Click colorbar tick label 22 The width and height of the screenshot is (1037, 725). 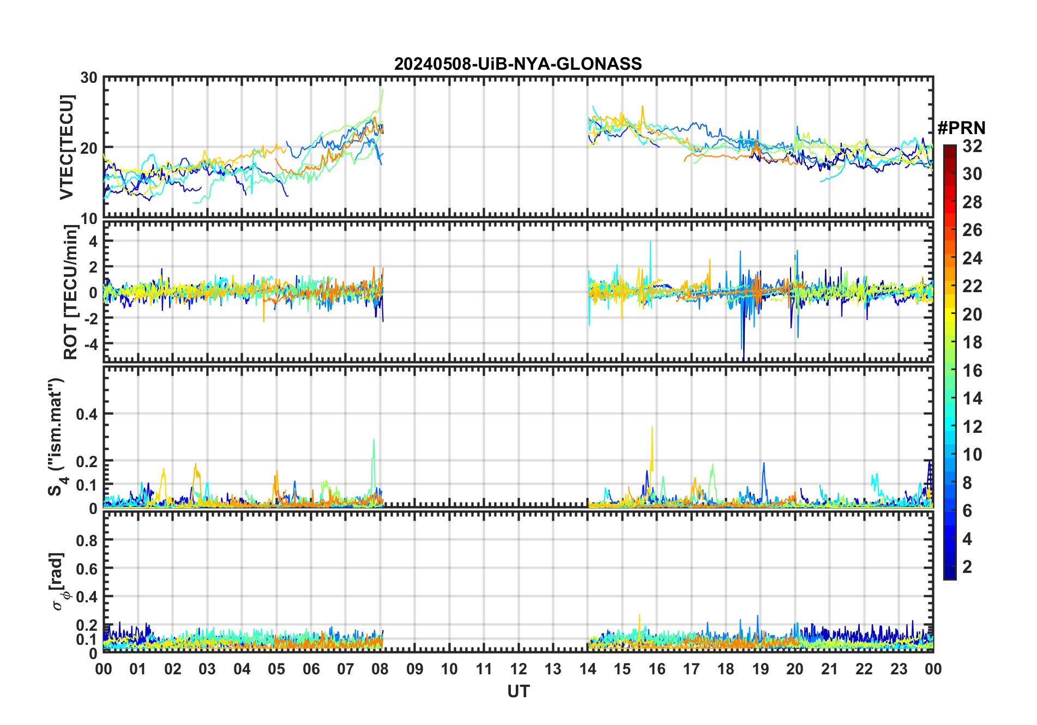(x=972, y=286)
